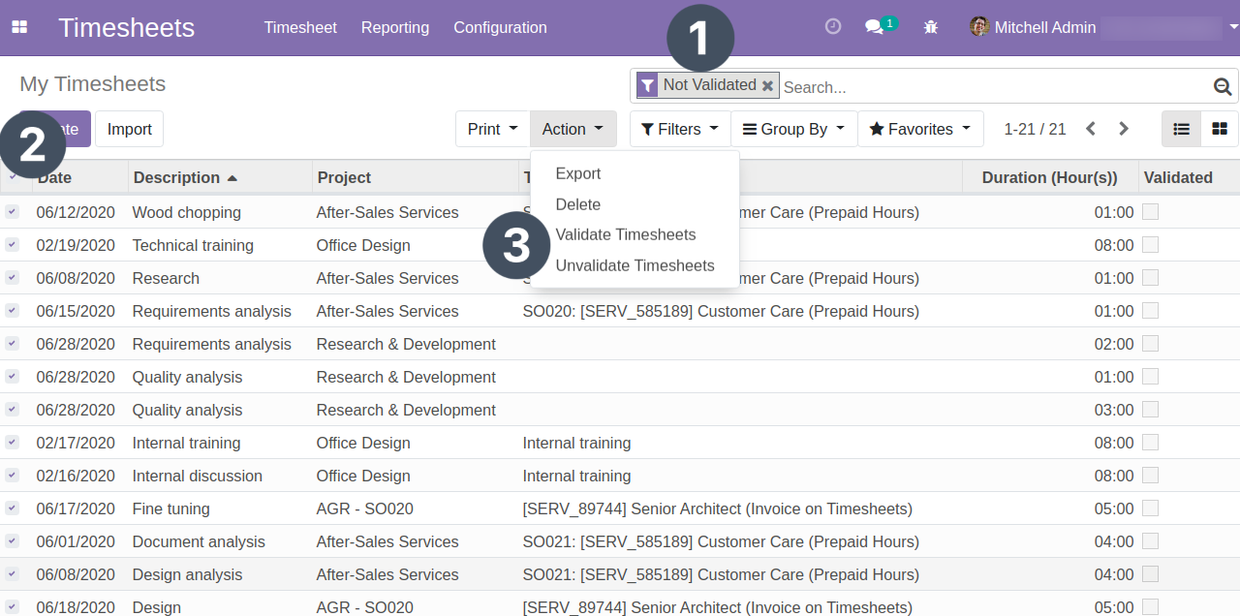The width and height of the screenshot is (1240, 616).
Task: Open the activities clock icon
Action: 833,26
